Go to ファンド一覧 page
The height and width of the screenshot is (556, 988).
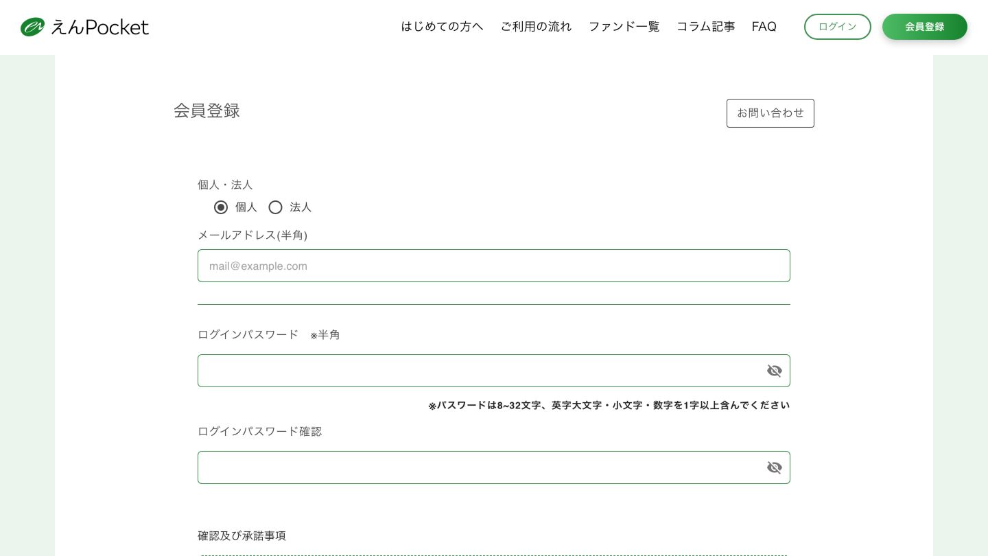point(624,27)
